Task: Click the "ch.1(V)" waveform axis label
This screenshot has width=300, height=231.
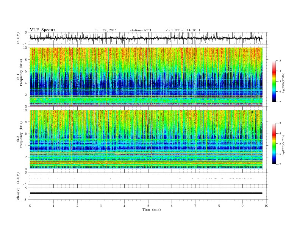Action: (x=18, y=38)
